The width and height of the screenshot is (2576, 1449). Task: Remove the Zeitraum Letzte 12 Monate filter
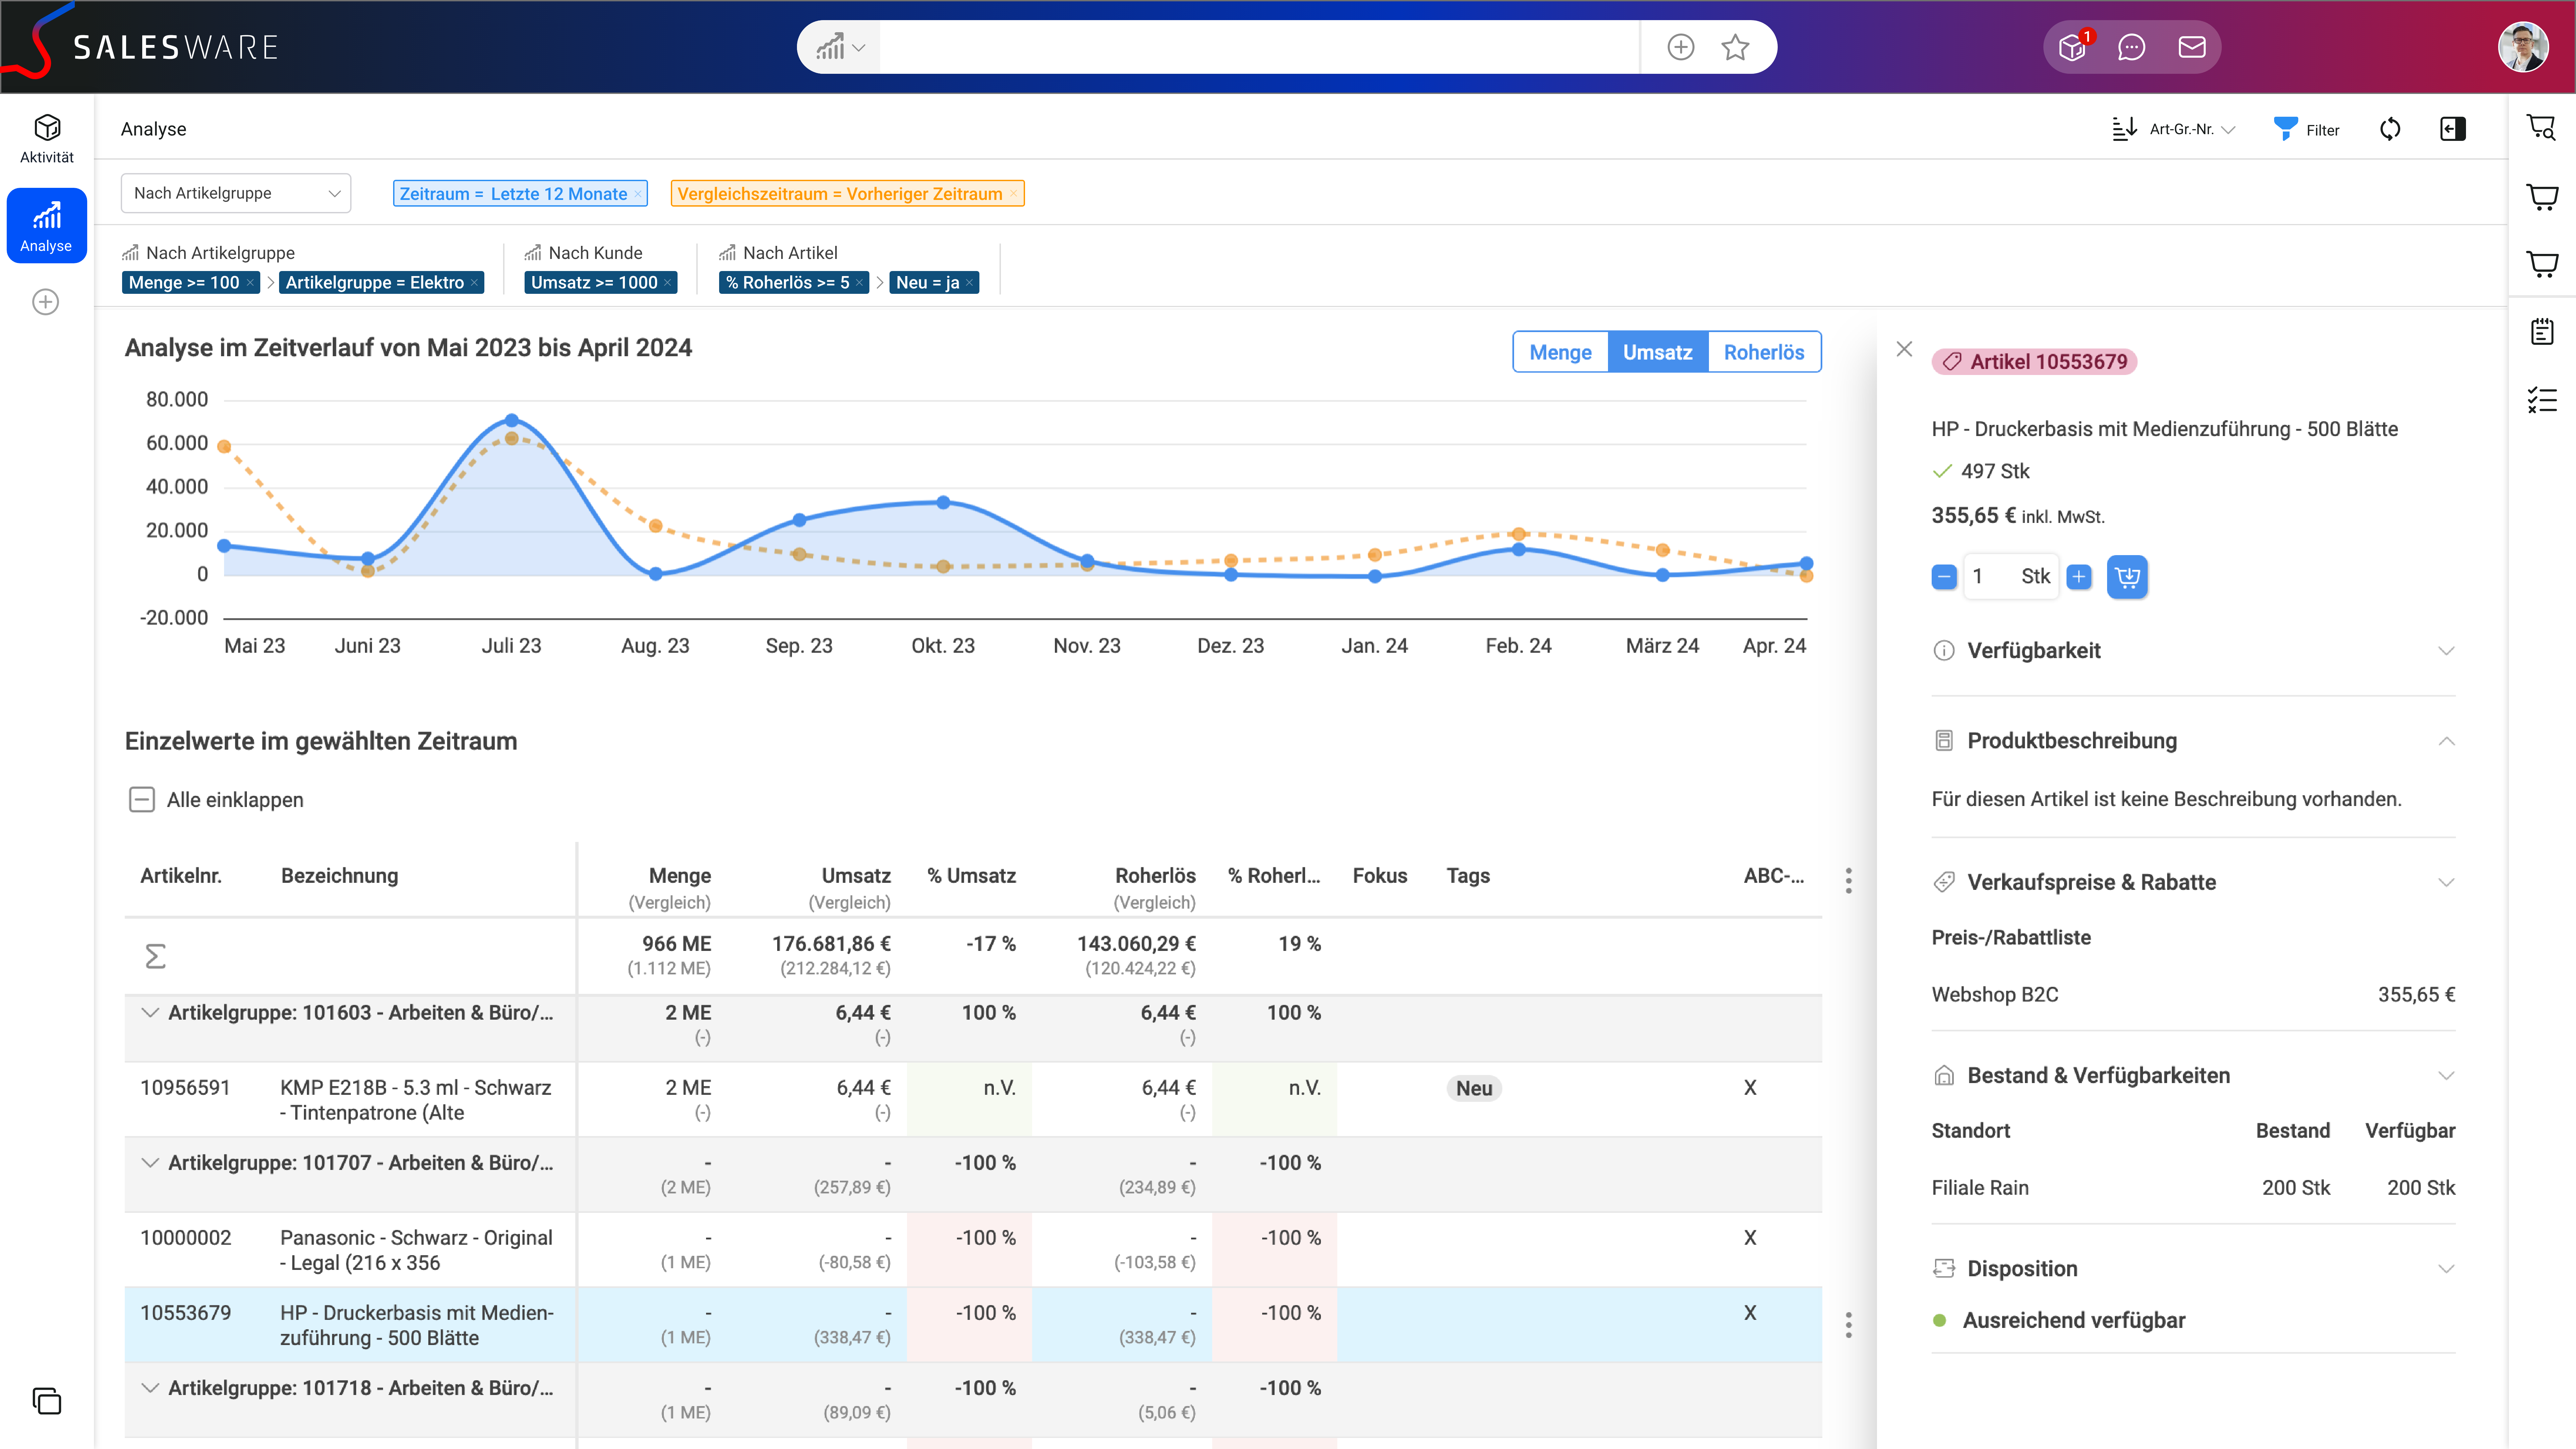638,194
